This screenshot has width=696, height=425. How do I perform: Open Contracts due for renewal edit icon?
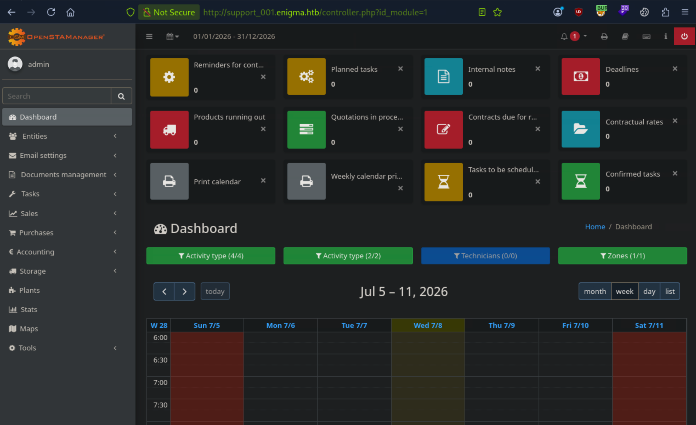click(x=443, y=130)
